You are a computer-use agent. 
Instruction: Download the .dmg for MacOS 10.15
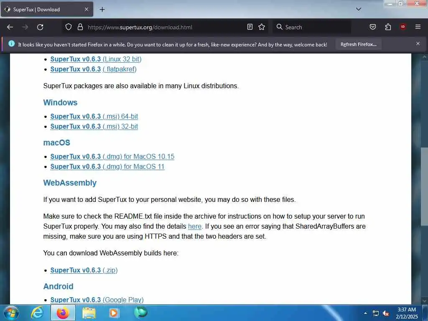(112, 157)
